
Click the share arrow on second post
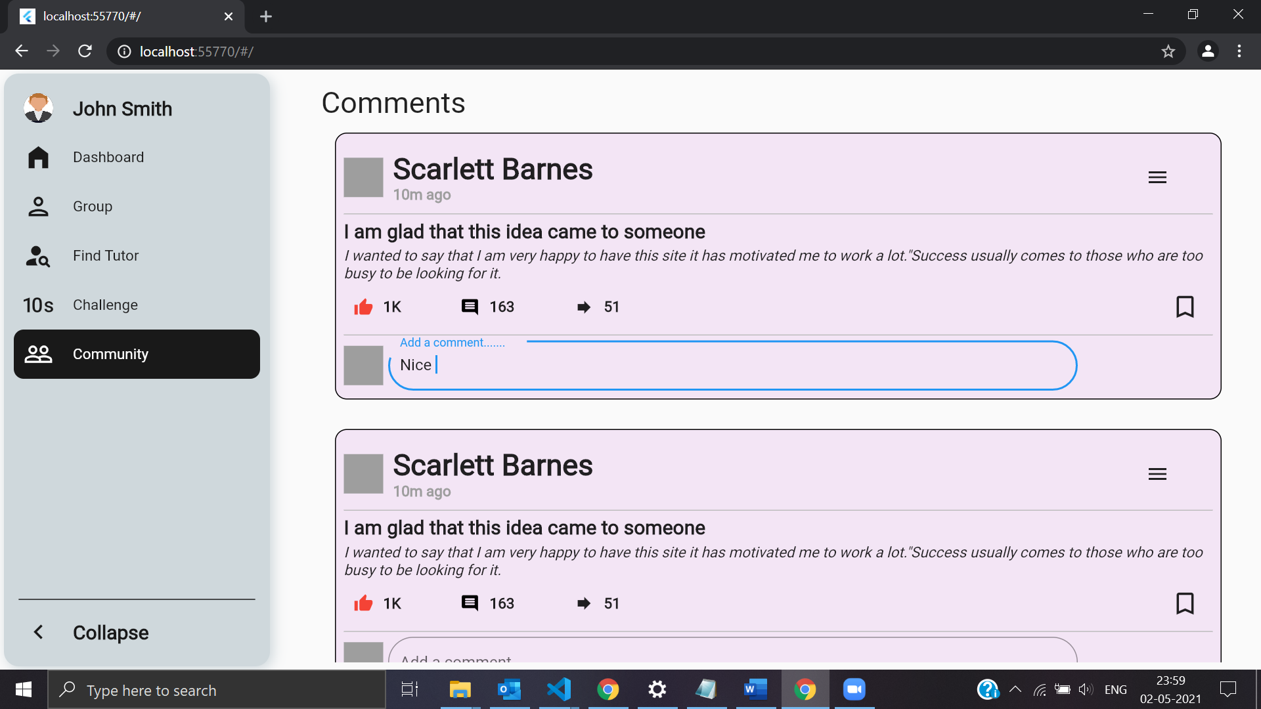pyautogui.click(x=583, y=603)
